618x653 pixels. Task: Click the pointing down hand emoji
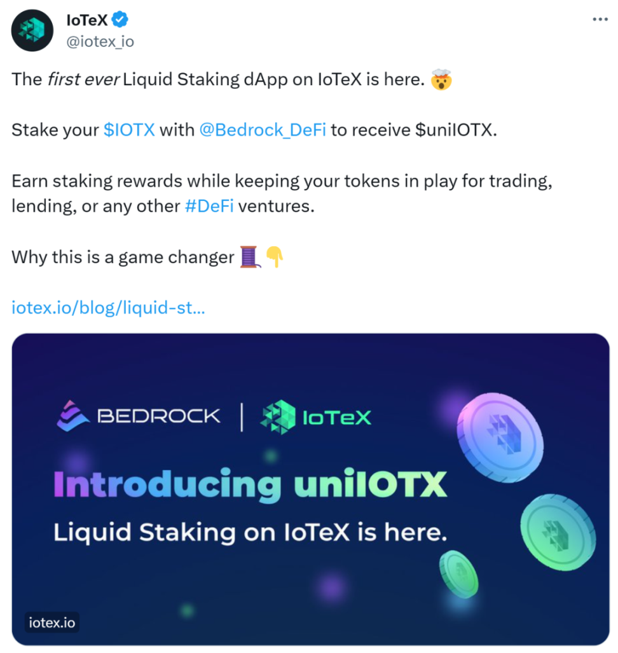tap(275, 257)
